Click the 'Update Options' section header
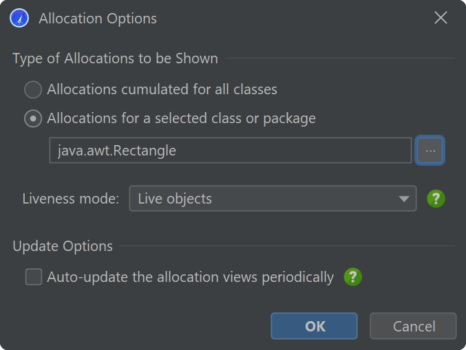The image size is (466, 350). point(63,246)
